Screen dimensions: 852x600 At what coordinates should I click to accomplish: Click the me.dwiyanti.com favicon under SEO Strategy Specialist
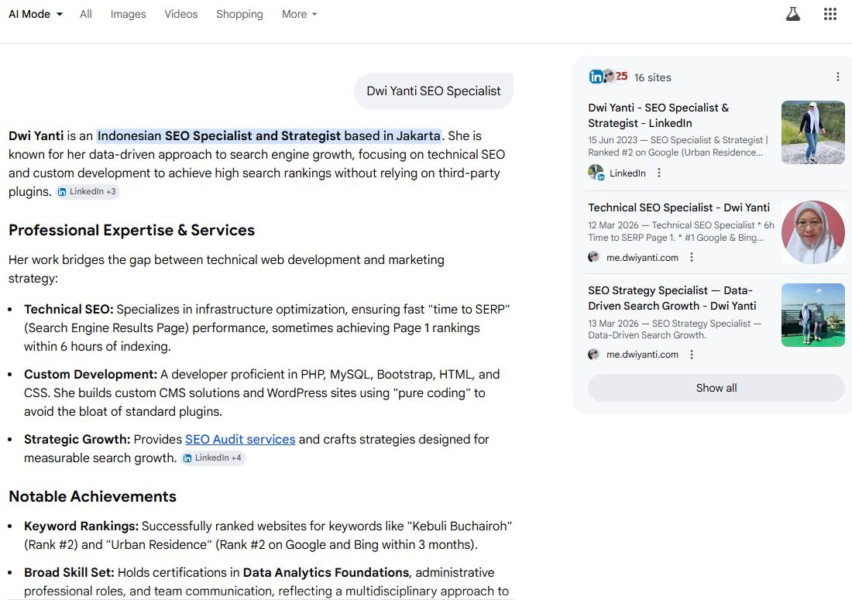[x=593, y=354]
